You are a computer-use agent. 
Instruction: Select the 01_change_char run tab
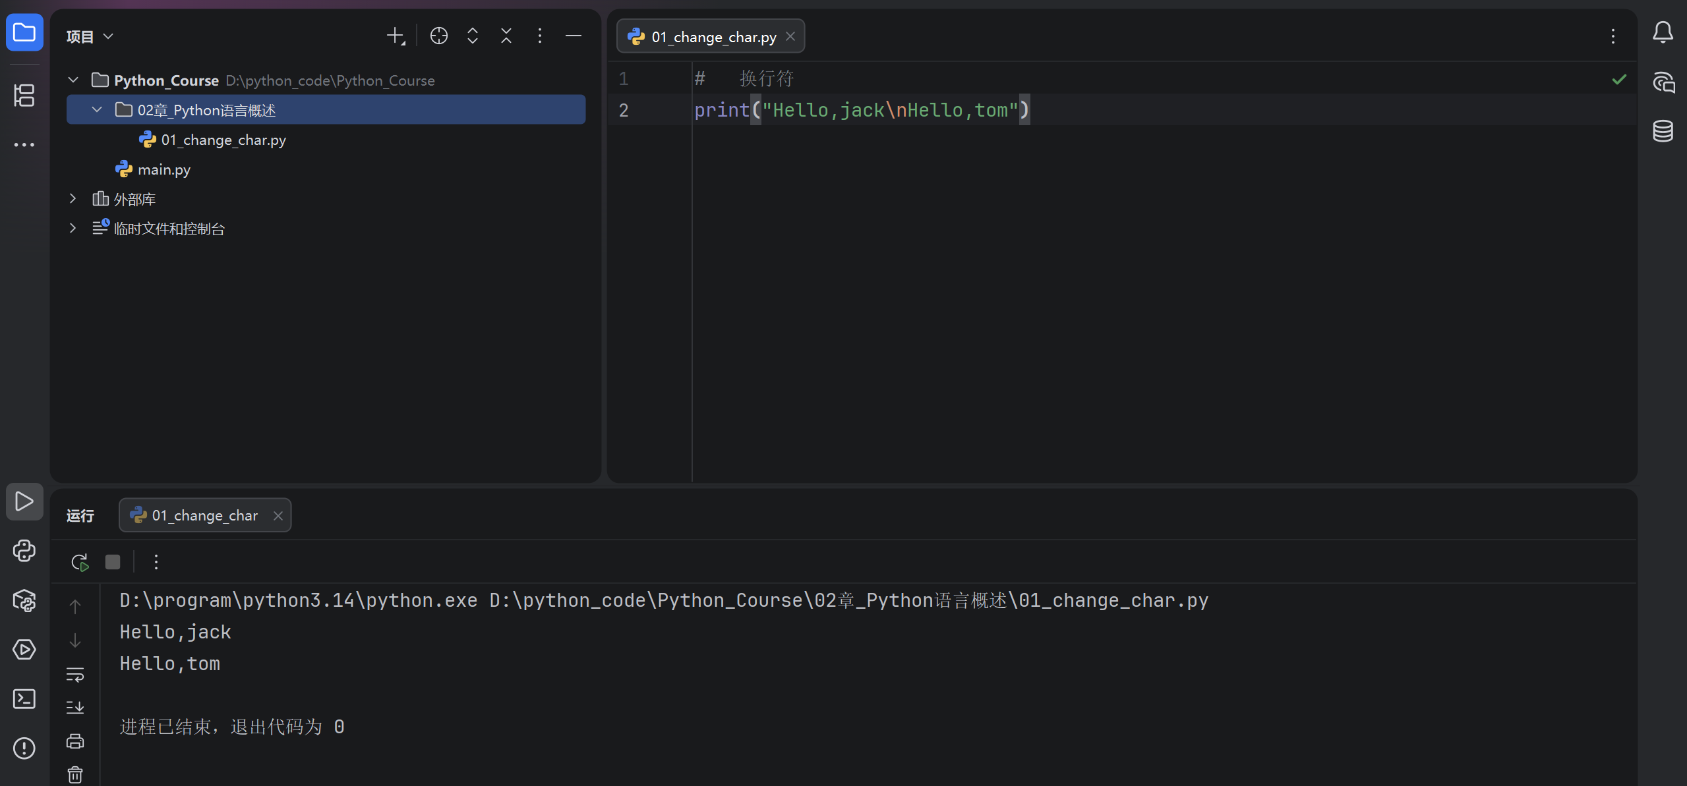point(204,515)
